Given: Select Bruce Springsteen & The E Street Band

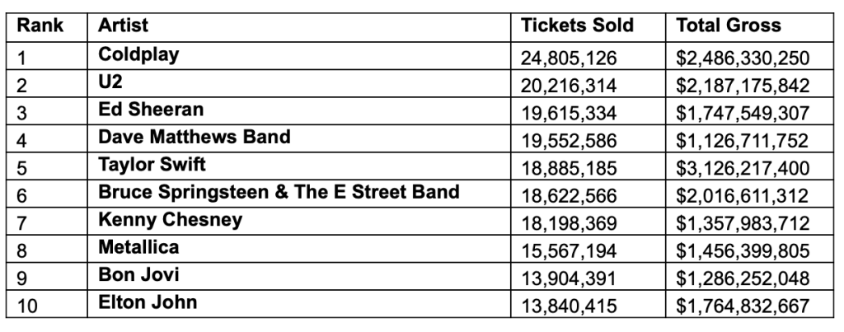Looking at the screenshot, I should (x=279, y=192).
